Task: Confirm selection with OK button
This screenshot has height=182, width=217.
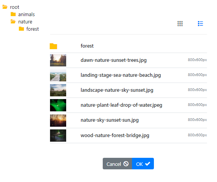Action: [x=143, y=164]
